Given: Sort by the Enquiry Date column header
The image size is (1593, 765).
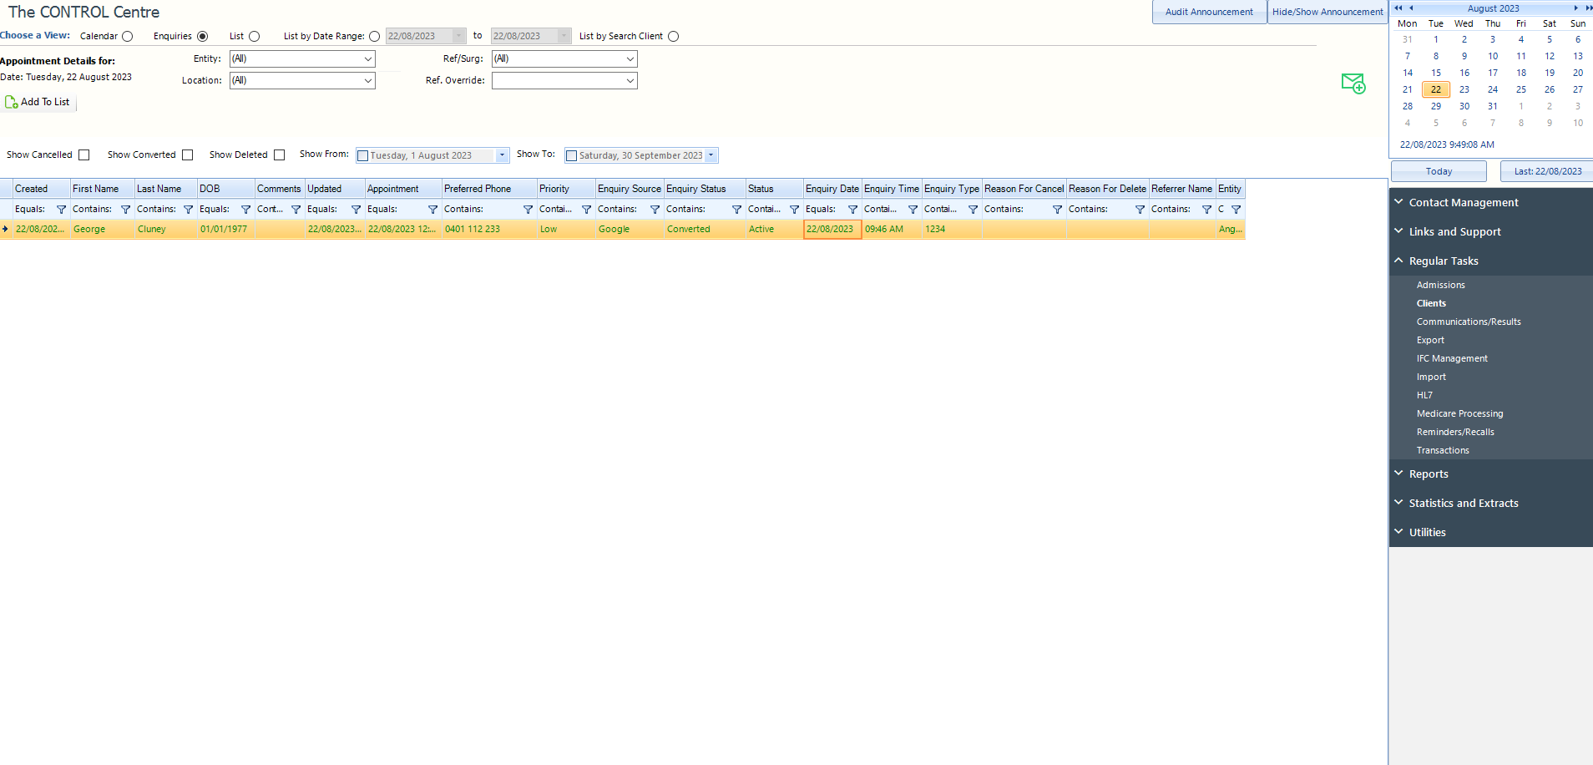Looking at the screenshot, I should pyautogui.click(x=832, y=189).
